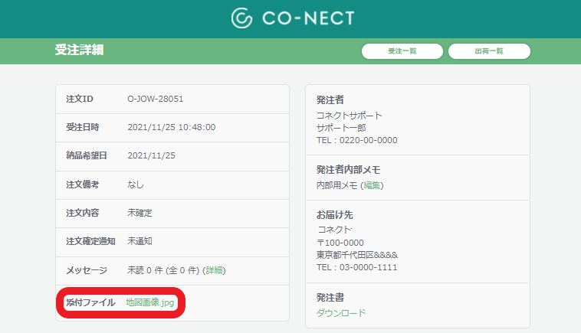Click the 注文備考 なし value

(x=136, y=184)
